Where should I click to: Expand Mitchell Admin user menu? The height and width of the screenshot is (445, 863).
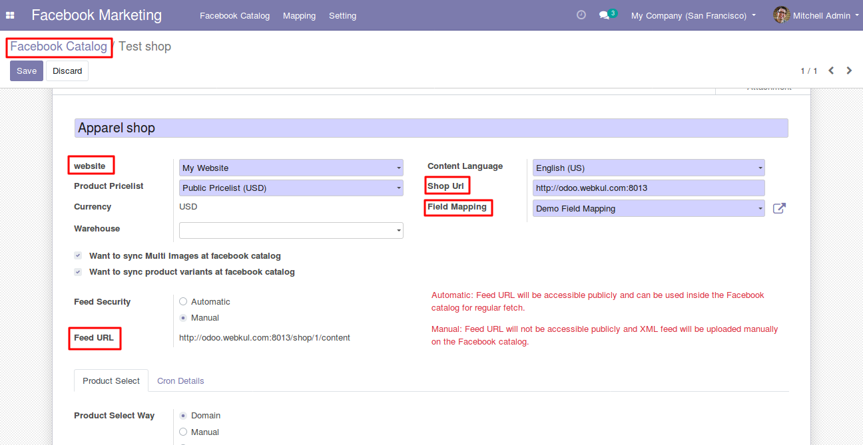(826, 15)
